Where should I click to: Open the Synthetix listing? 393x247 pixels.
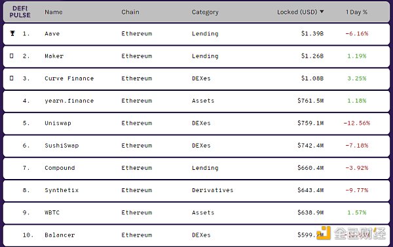click(x=62, y=190)
